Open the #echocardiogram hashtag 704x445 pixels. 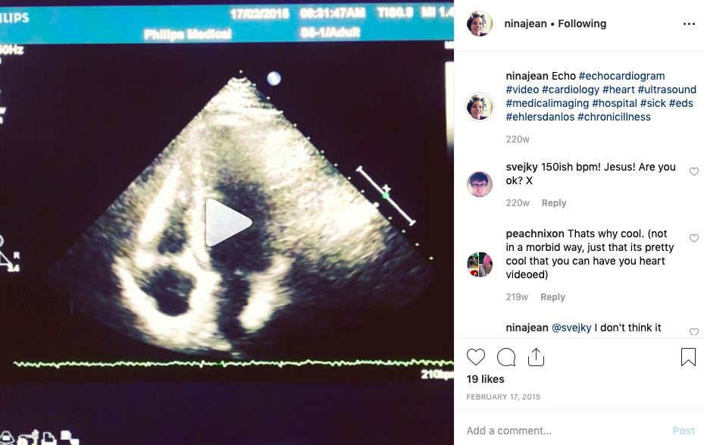tap(622, 76)
